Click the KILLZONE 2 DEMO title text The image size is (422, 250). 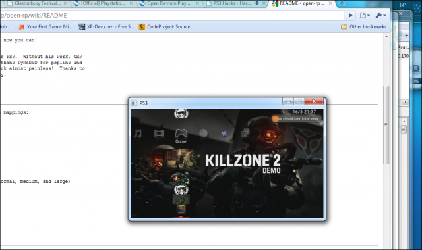243,163
